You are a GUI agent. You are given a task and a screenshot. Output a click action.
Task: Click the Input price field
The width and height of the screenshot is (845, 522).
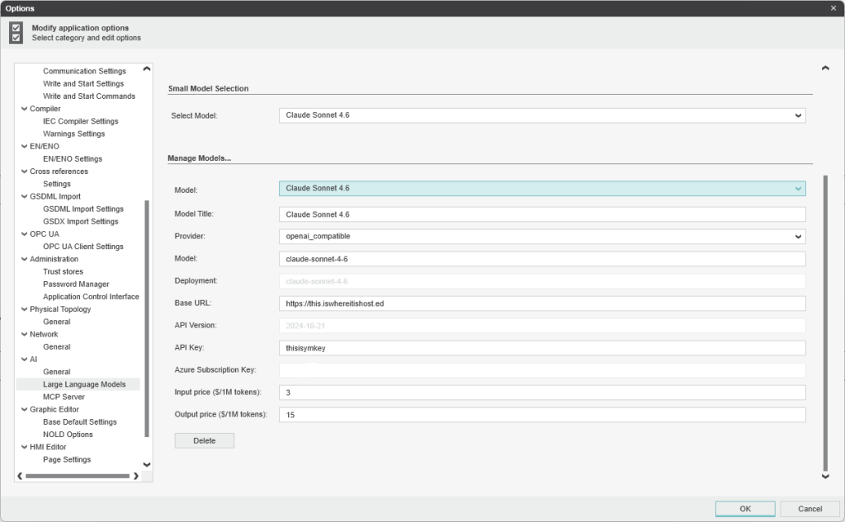pos(542,393)
